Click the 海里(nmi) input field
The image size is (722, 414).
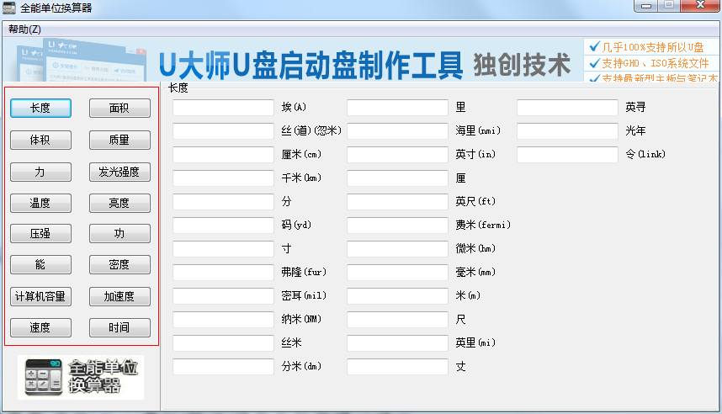coord(397,131)
